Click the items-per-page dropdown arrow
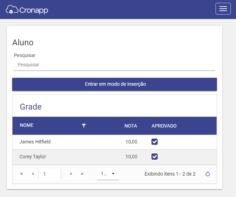The width and height of the screenshot is (236, 197). 113,174
